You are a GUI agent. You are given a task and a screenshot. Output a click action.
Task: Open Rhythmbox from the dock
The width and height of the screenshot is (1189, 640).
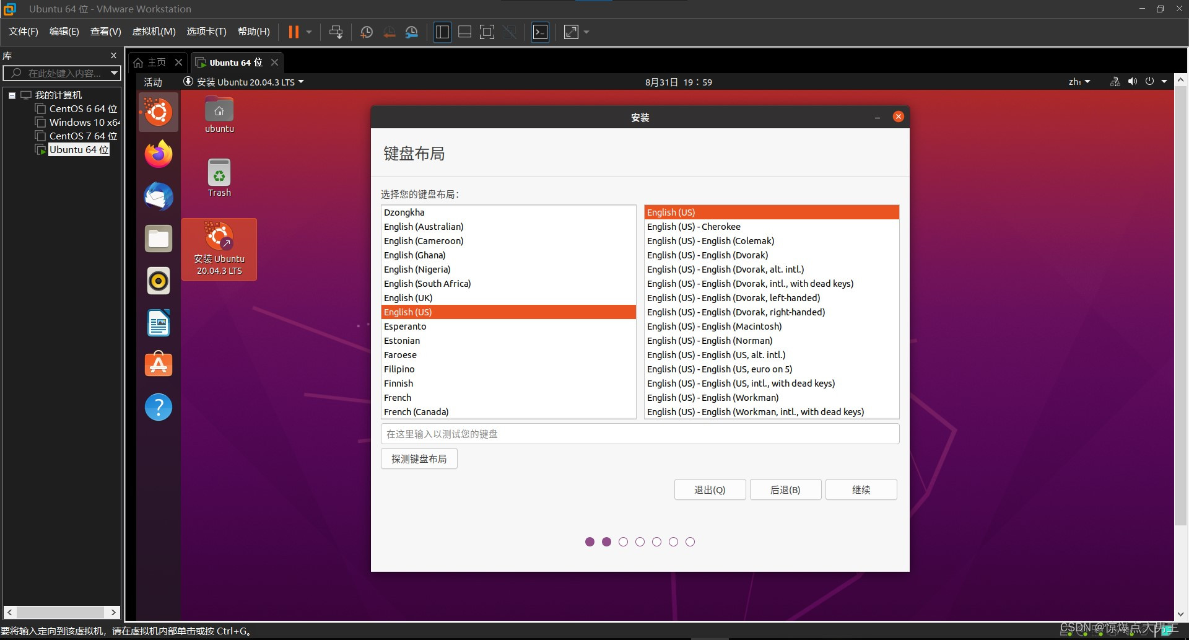159,281
